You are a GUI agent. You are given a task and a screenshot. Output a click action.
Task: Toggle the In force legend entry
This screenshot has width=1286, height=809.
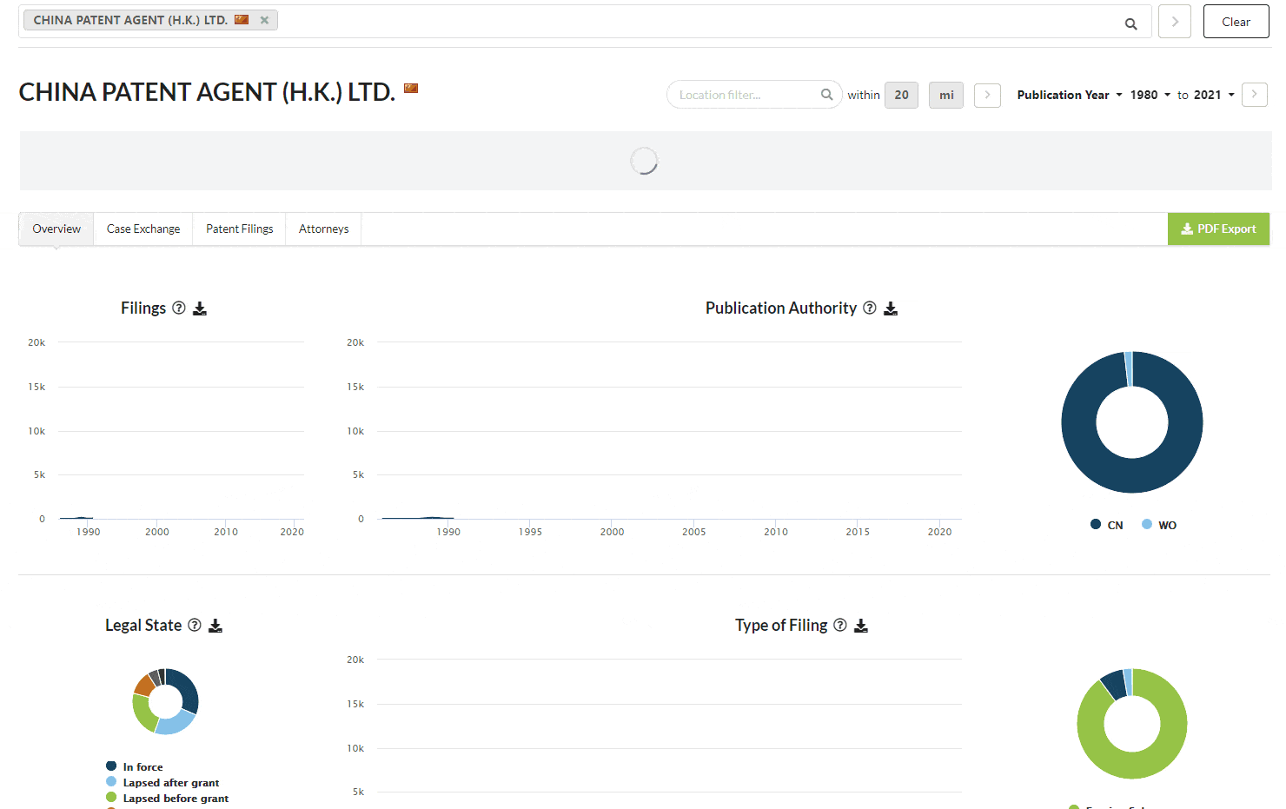[x=135, y=766]
